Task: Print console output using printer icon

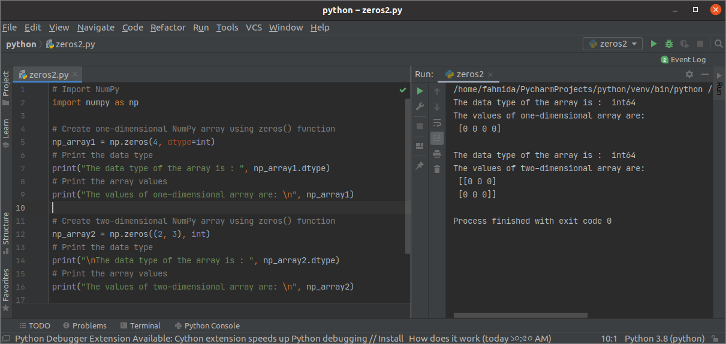Action: pyautogui.click(x=437, y=154)
